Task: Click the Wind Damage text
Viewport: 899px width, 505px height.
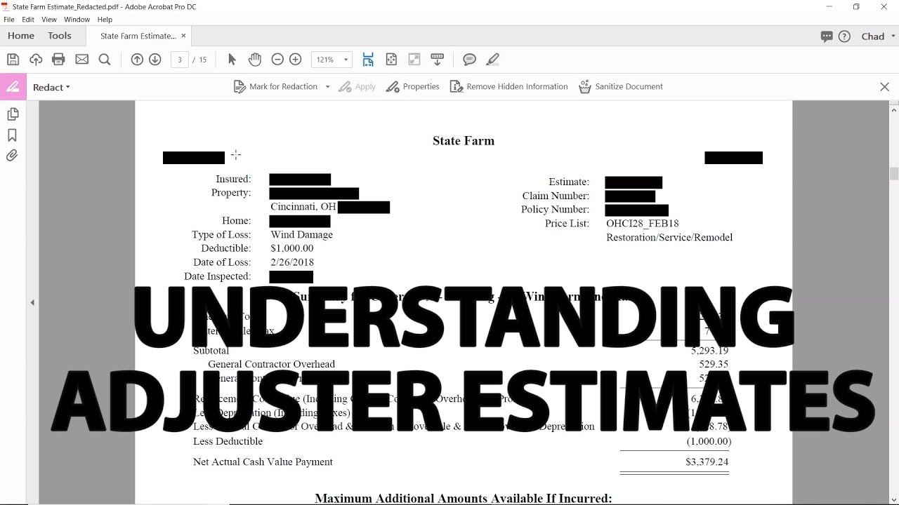Action: pyautogui.click(x=301, y=235)
